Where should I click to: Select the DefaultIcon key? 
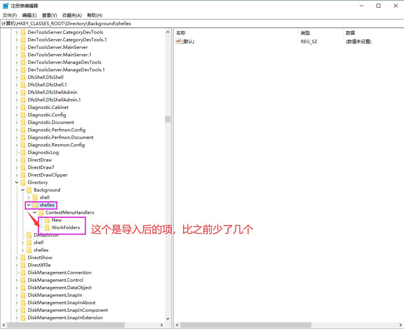(46, 235)
